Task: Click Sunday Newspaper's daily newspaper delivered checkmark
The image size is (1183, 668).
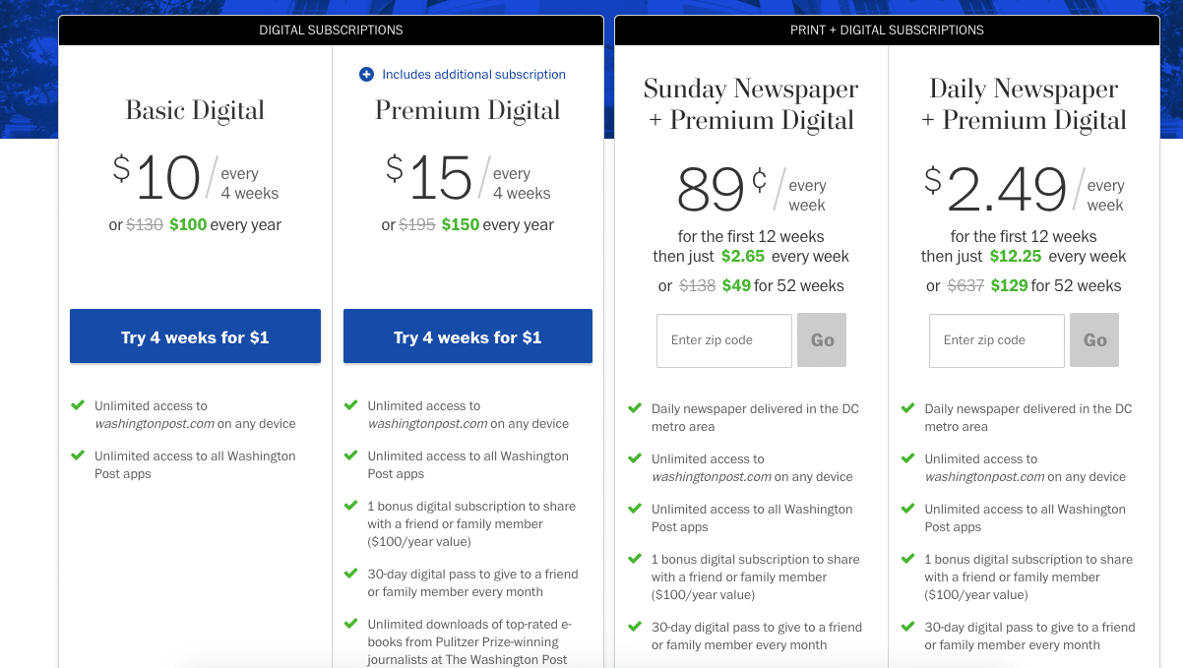Action: point(635,407)
